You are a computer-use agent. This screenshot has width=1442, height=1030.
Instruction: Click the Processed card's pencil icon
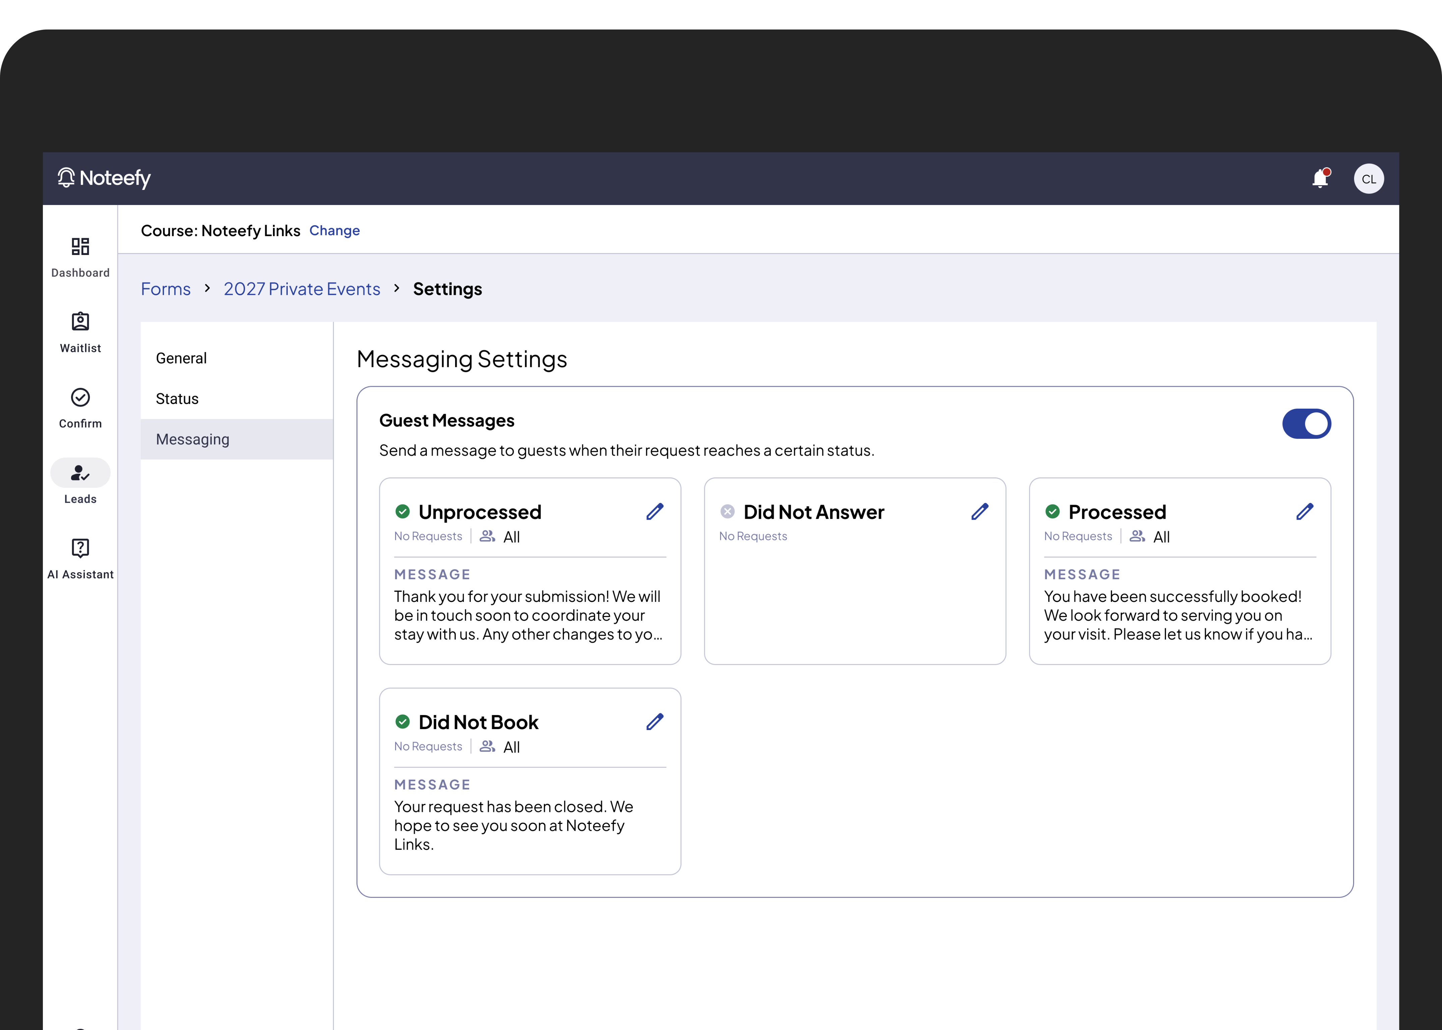(x=1305, y=512)
